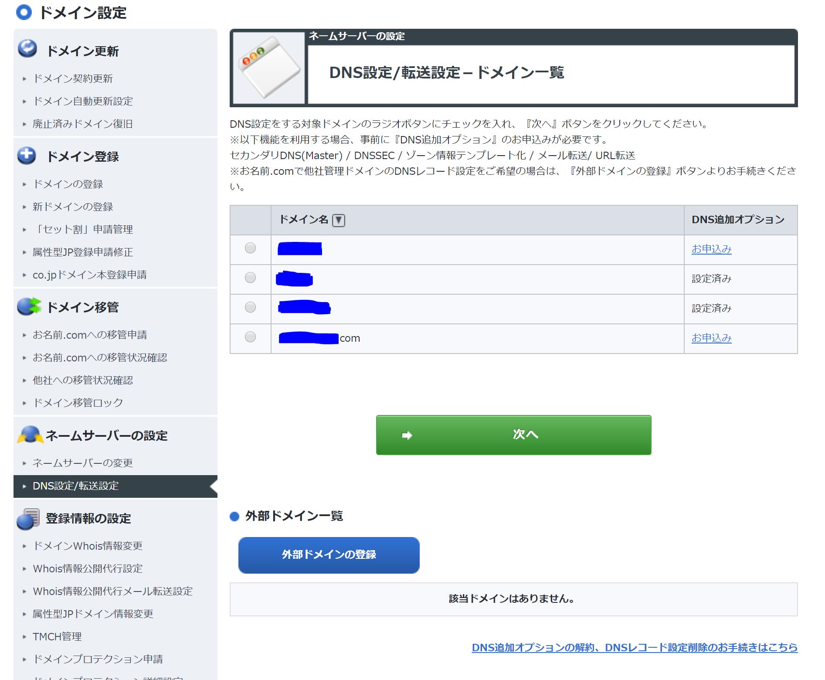
Task: Click the blue circle ドメイン設定 title icon
Action: point(24,12)
